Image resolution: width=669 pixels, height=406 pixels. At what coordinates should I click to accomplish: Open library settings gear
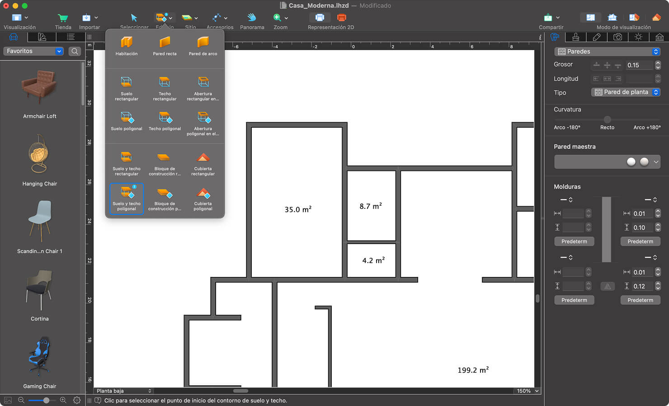[x=77, y=400]
